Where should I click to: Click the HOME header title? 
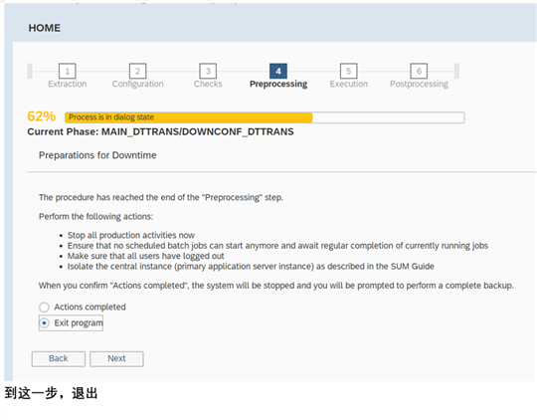(44, 28)
